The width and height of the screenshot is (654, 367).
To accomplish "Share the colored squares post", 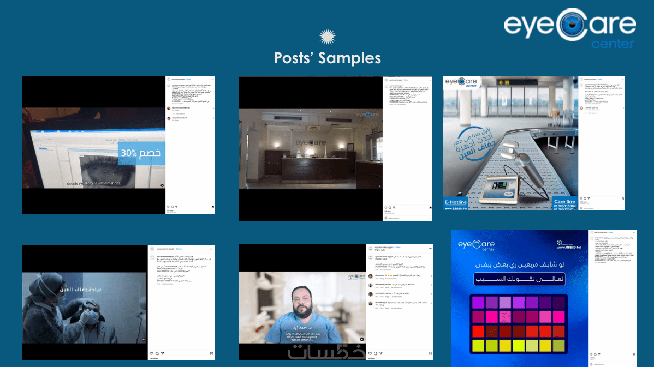I will tap(599, 354).
